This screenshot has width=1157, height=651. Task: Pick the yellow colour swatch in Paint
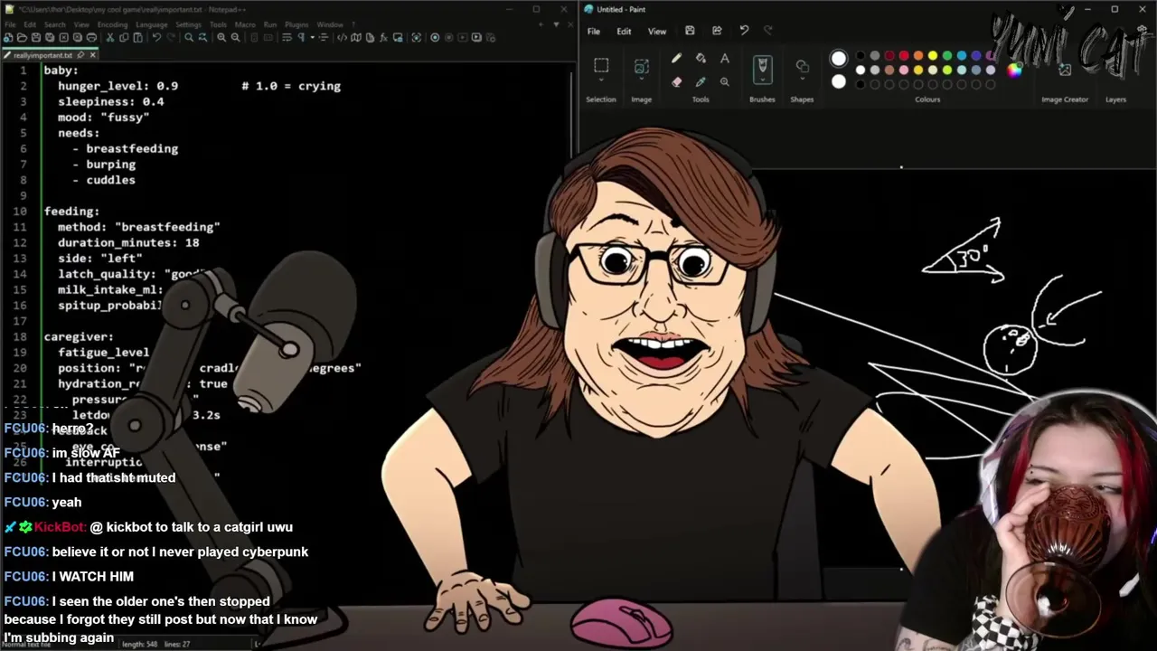(933, 56)
